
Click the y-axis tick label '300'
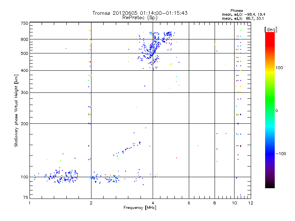pos(25,93)
